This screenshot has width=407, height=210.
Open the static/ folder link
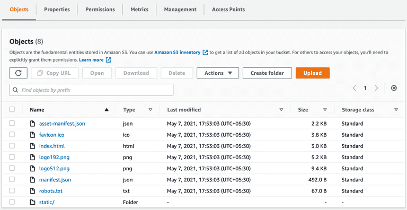pyautogui.click(x=47, y=202)
